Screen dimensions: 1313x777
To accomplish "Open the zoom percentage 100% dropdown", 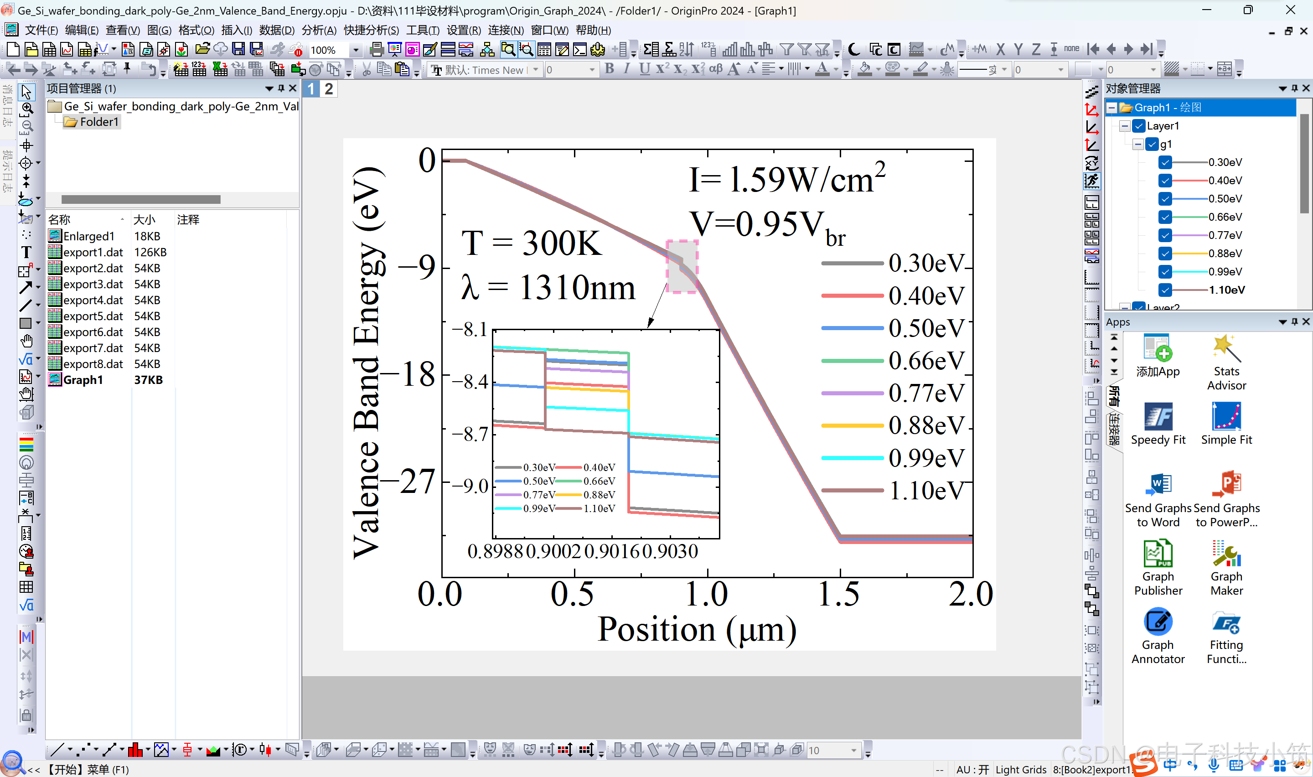I will pyautogui.click(x=357, y=50).
